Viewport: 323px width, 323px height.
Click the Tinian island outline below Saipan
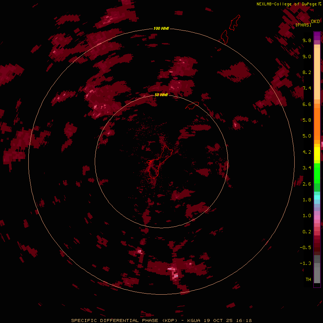[224, 37]
